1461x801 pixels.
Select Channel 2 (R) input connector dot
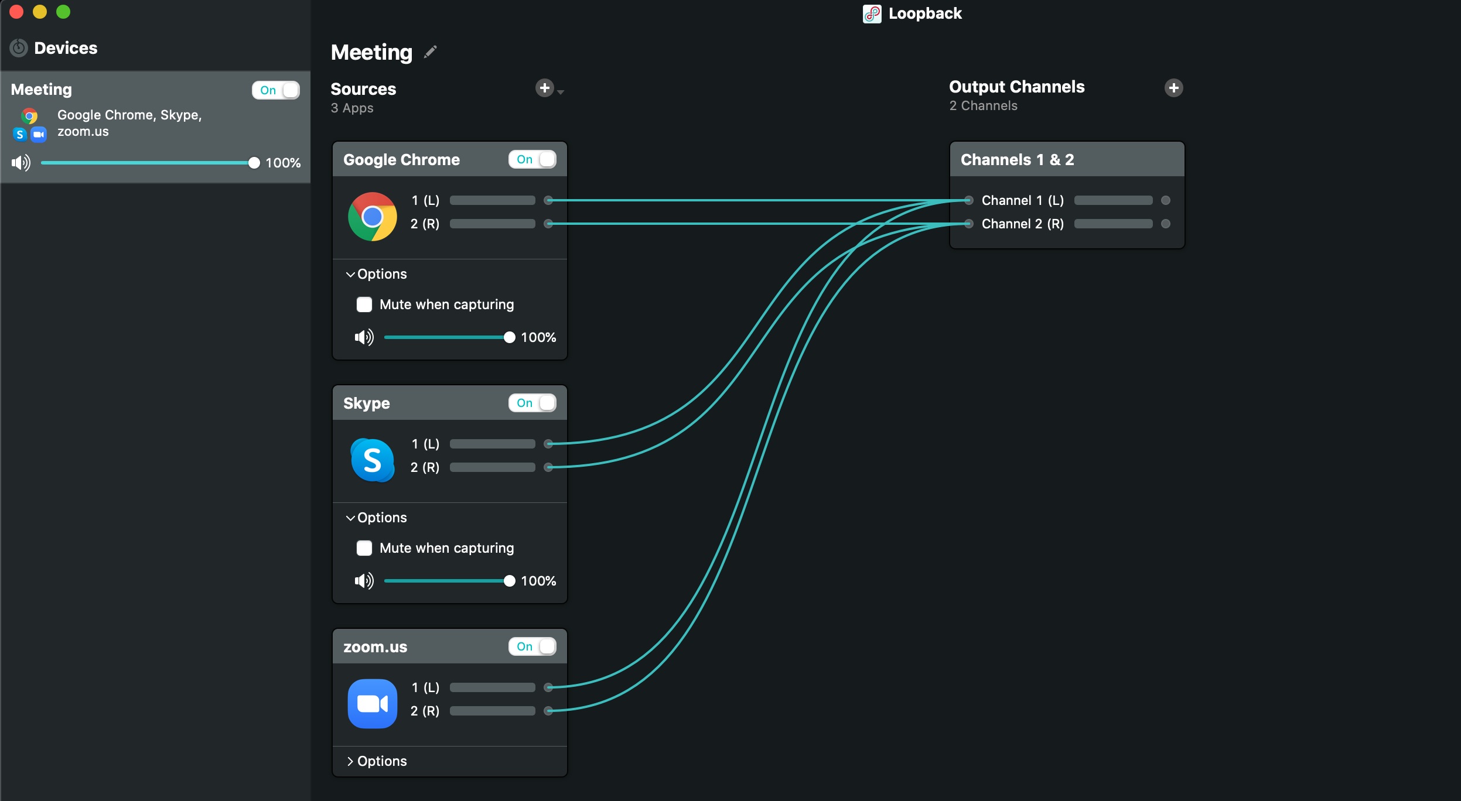pos(969,224)
